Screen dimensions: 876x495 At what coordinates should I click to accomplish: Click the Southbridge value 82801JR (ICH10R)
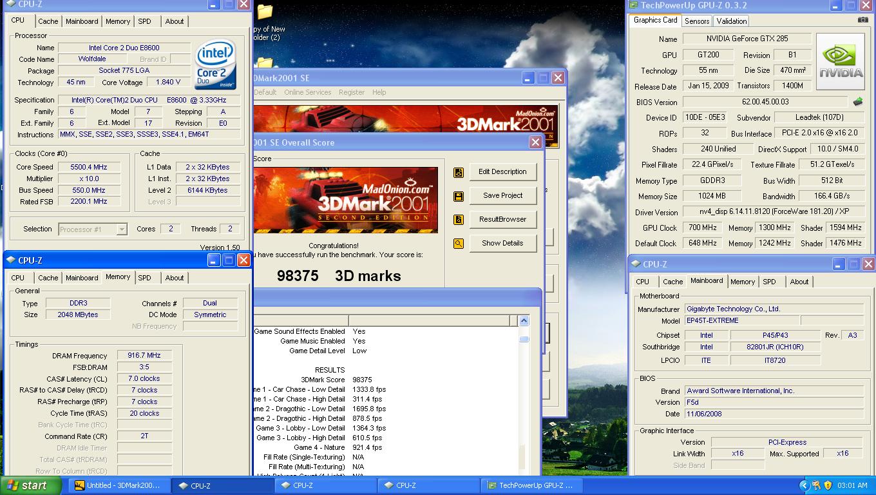click(x=775, y=347)
